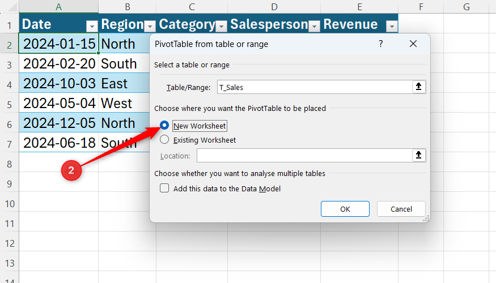This screenshot has width=496, height=283.
Task: Select cell with date 2024-06-18
Action: (59, 143)
